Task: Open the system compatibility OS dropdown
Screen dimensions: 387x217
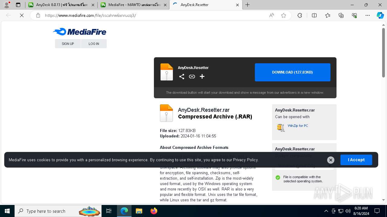Action: point(304,166)
